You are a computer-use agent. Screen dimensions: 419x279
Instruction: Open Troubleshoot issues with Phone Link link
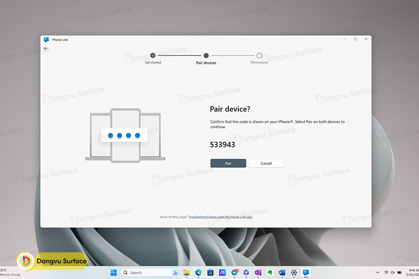[x=220, y=217]
